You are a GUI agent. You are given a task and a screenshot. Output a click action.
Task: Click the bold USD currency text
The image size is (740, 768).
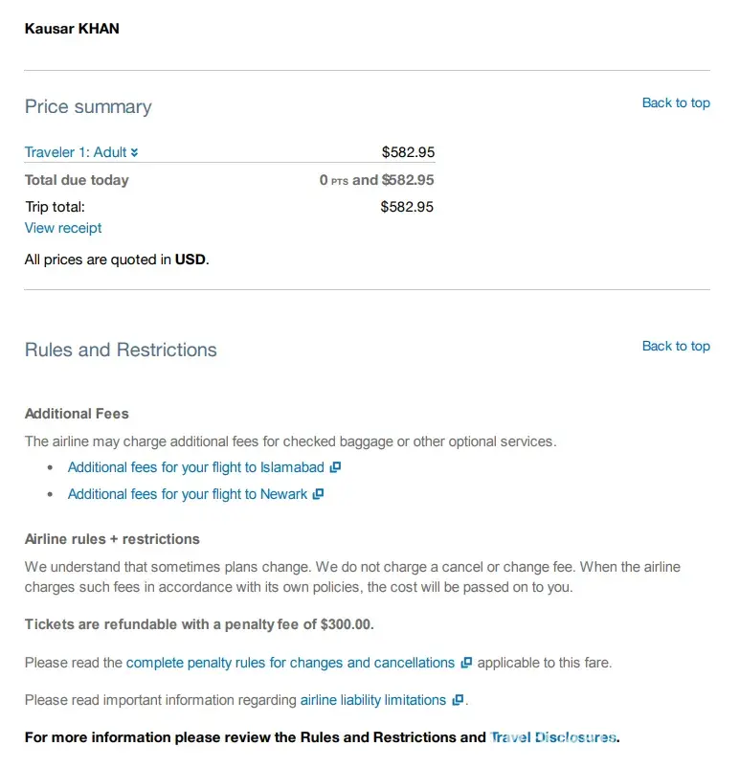click(190, 259)
